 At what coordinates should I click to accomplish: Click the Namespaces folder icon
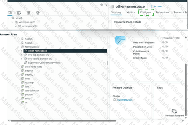coord(22,47)
